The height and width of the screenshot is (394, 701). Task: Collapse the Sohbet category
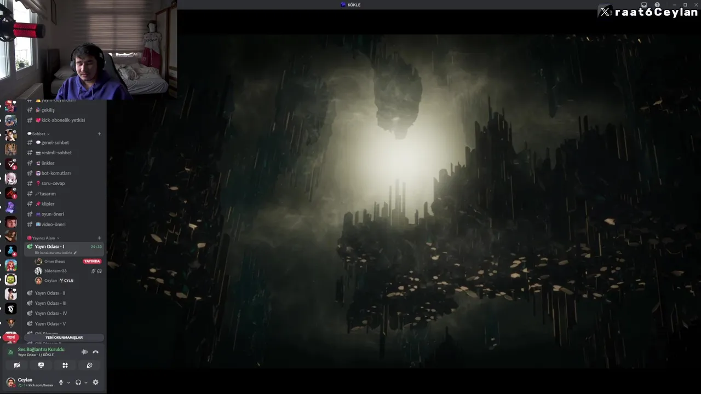click(38, 134)
